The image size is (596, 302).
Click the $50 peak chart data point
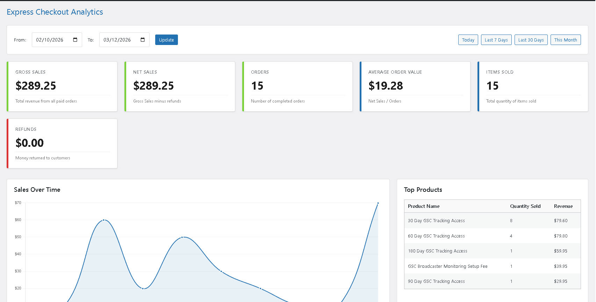pyautogui.click(x=182, y=237)
